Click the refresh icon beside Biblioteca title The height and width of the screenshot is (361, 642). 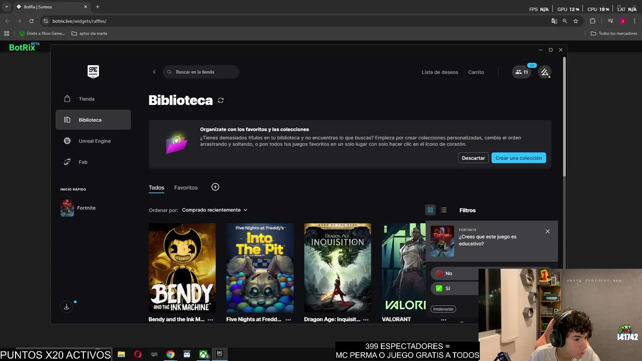tap(221, 100)
